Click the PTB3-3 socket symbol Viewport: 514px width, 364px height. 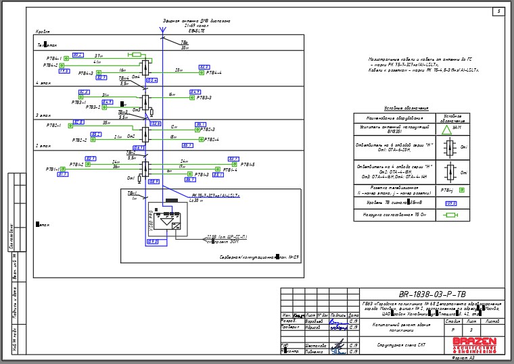(x=192, y=97)
